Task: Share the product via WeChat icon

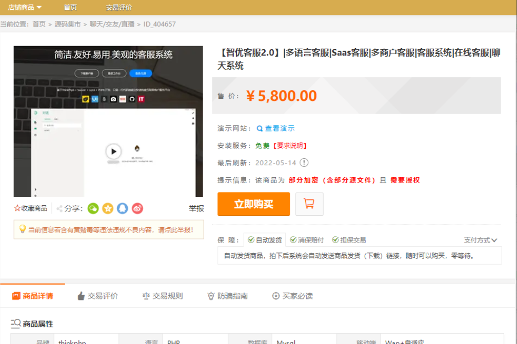Action: click(x=93, y=208)
